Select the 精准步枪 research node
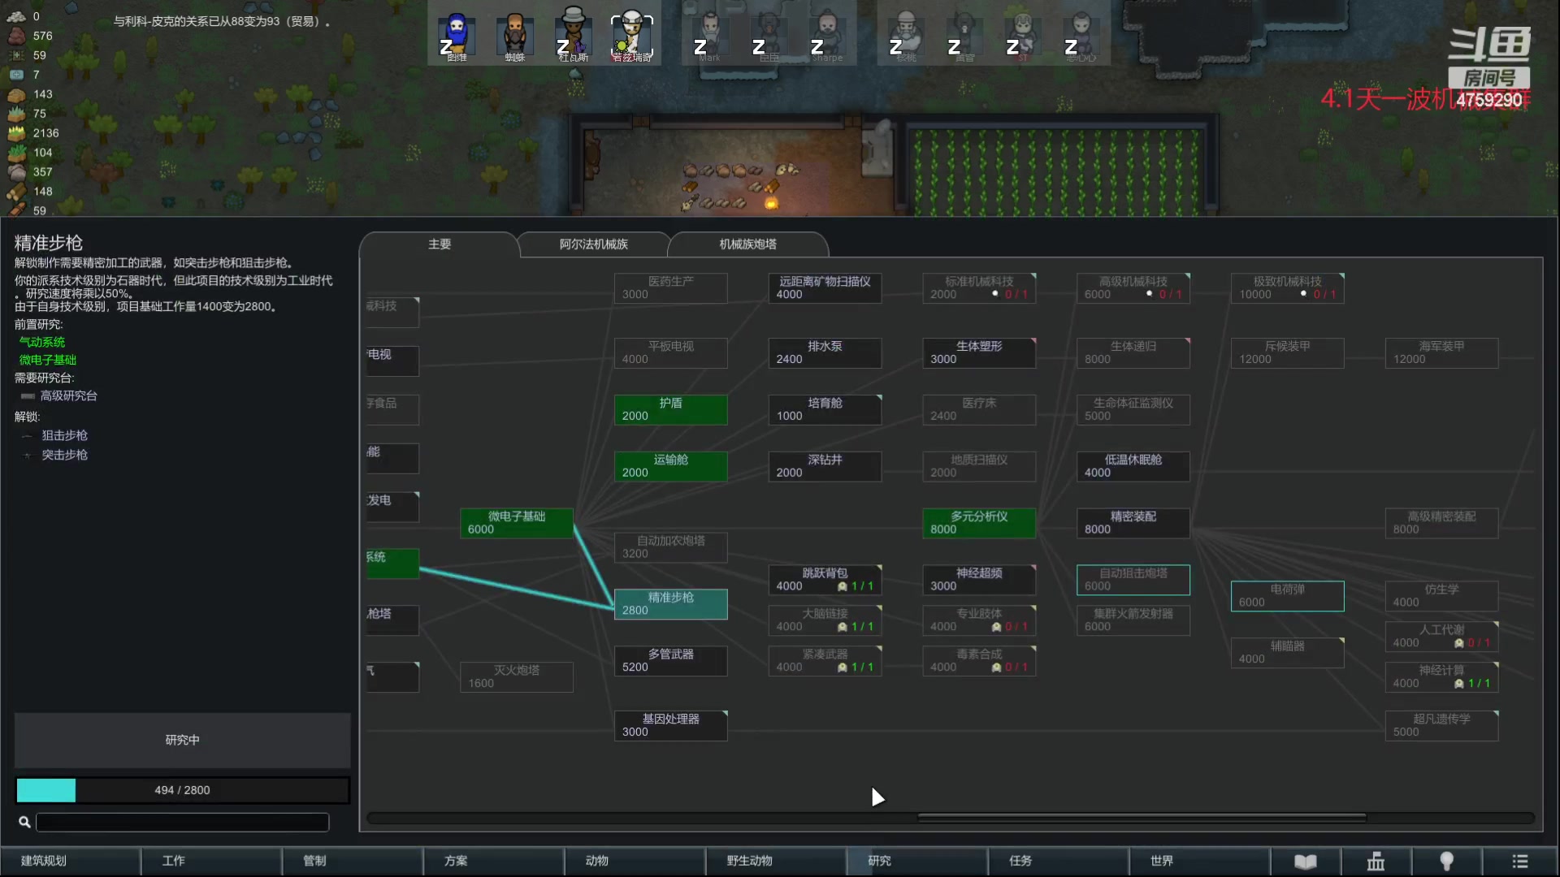The image size is (1560, 877). [670, 604]
